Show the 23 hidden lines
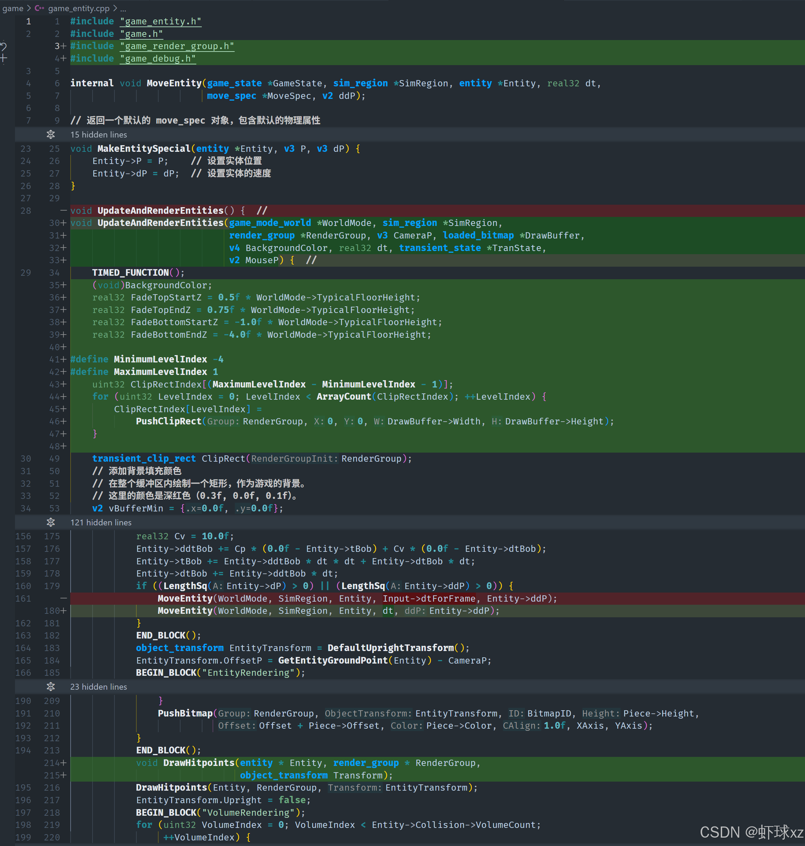 tap(98, 687)
